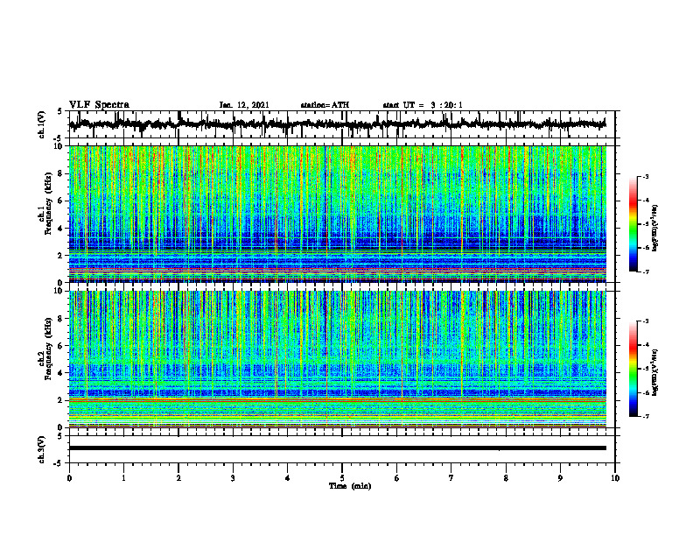Click the "start UT = 3 :20: 1" label

click(423, 105)
